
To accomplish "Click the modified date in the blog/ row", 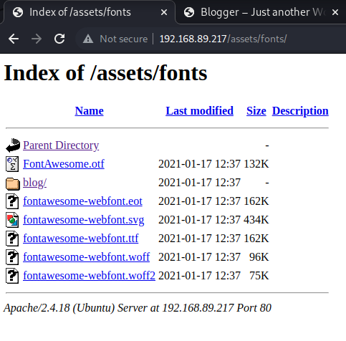I will click(199, 183).
